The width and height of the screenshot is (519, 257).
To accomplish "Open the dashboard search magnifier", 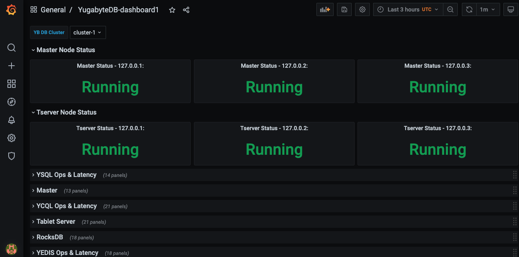I will (11, 48).
